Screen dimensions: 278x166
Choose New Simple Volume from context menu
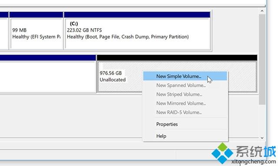tap(185, 76)
